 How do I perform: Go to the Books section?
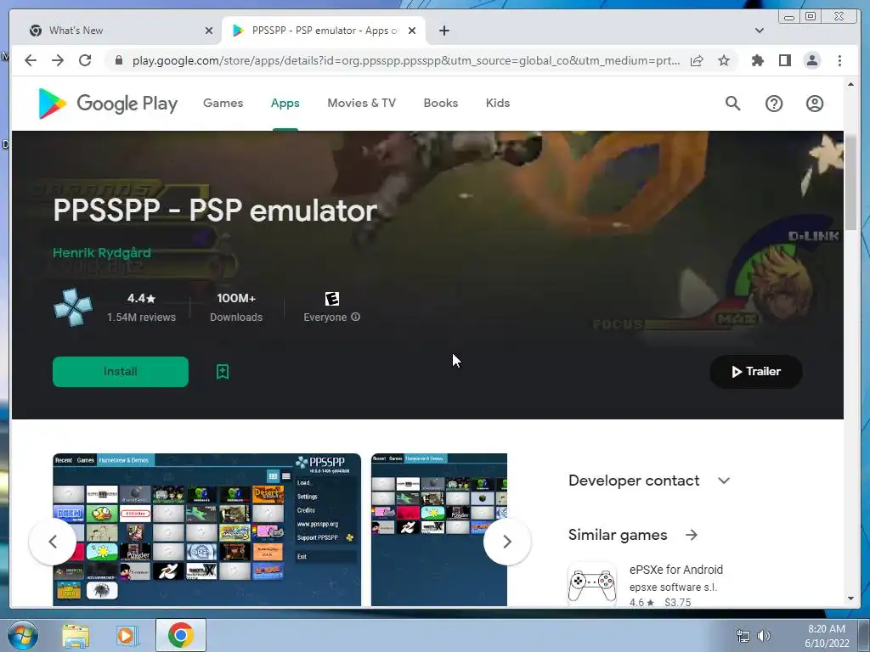coord(441,103)
